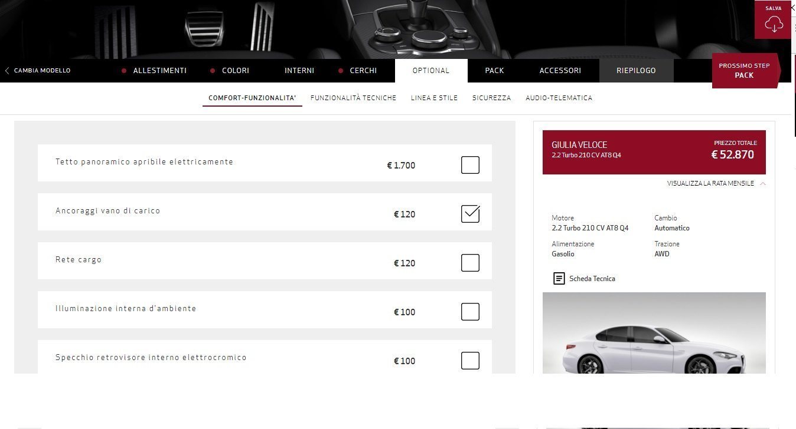Toggle the chevron next to rata mensile
796x429 pixels.
(763, 184)
